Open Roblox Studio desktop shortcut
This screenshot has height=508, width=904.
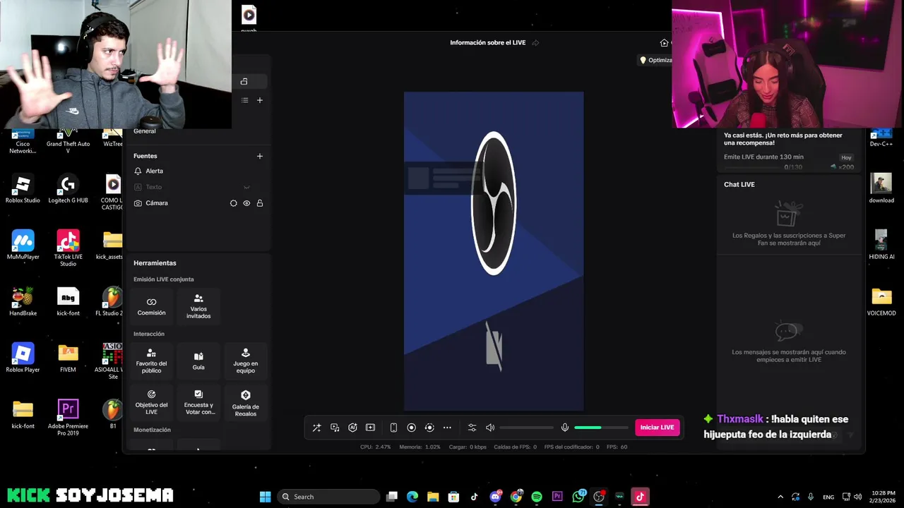[x=23, y=188]
